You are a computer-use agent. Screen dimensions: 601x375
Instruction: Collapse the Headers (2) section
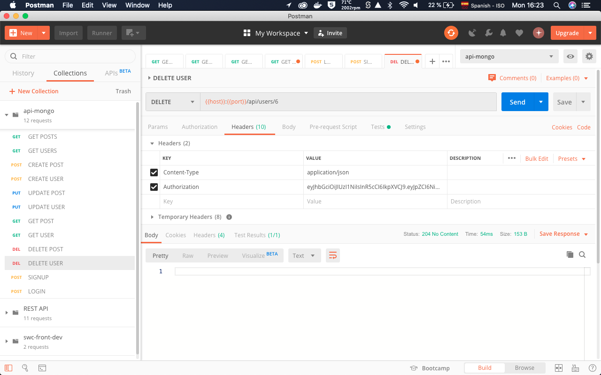click(x=152, y=143)
